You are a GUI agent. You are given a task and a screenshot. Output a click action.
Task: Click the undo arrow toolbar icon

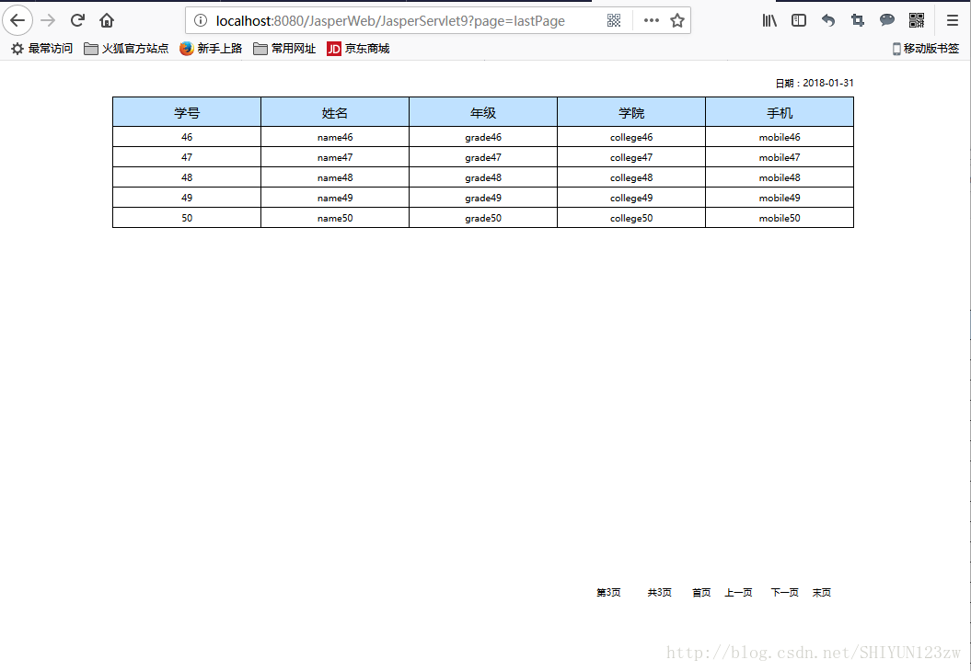(828, 20)
